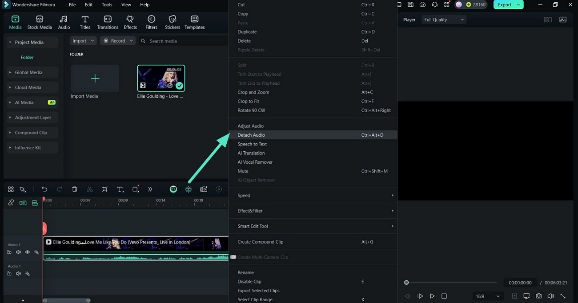578x303 pixels.
Task: Click the undo arrow in timeline toolbar
Action: 44,189
